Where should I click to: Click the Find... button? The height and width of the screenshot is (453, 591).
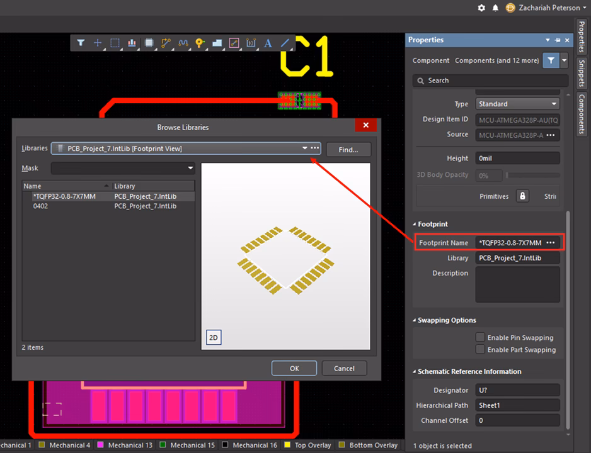[x=348, y=149]
